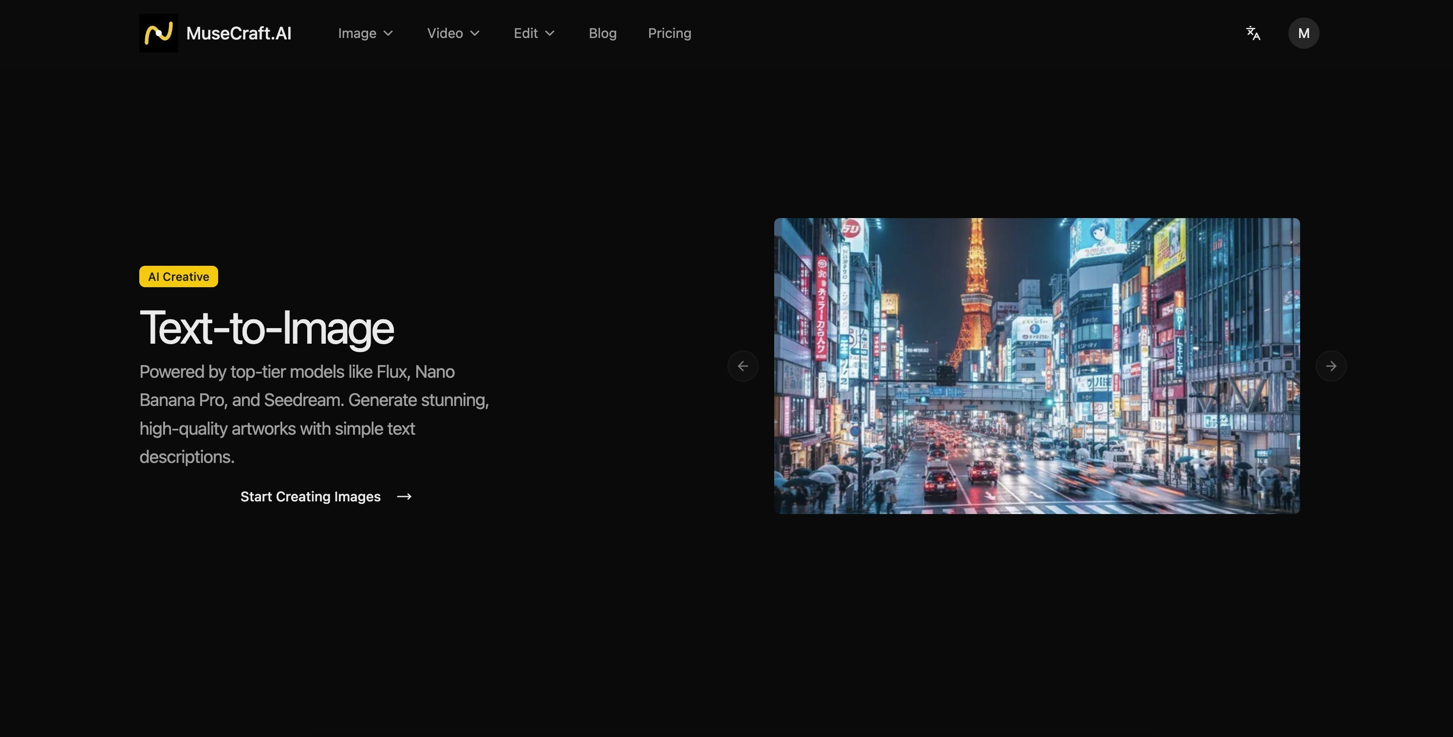This screenshot has width=1453, height=737.
Task: Click the yellow AI Creative badge
Action: [x=178, y=276]
